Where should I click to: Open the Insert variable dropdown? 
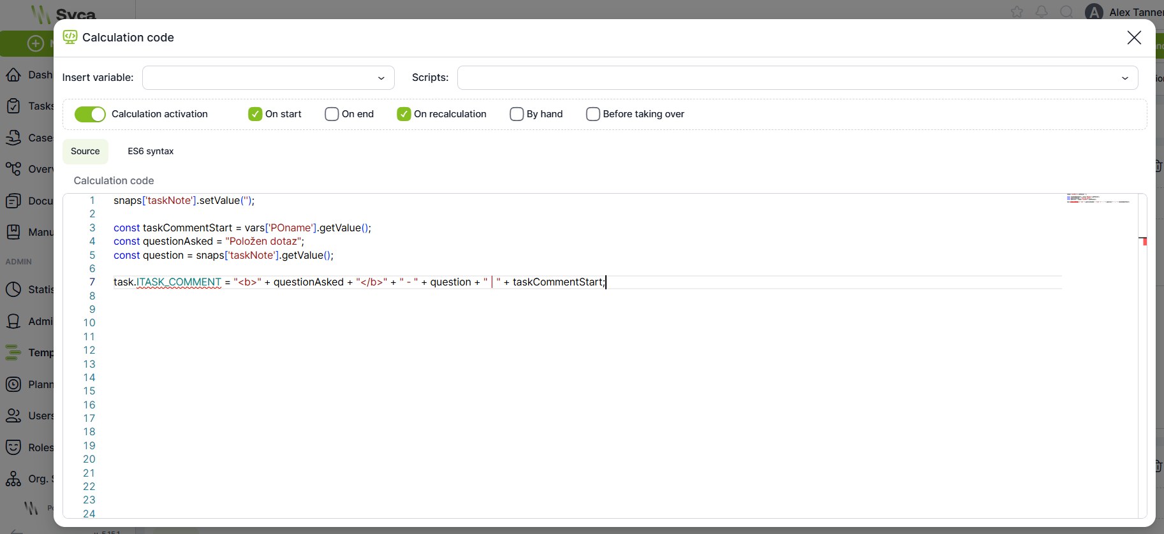point(268,78)
